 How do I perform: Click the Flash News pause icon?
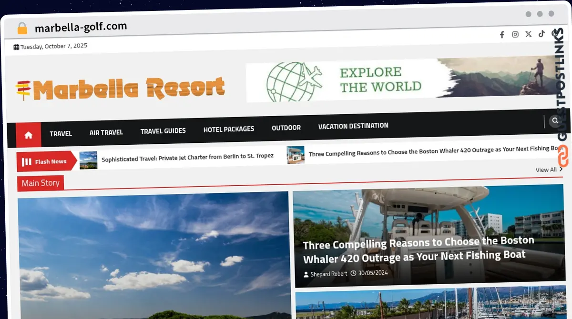click(27, 162)
